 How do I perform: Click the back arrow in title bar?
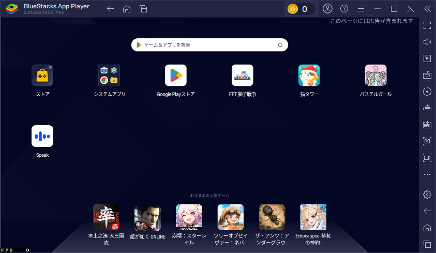click(x=110, y=9)
